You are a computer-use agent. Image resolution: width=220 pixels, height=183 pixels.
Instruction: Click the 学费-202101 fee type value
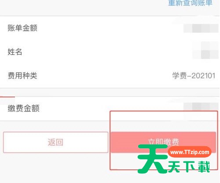pyautogui.click(x=194, y=76)
